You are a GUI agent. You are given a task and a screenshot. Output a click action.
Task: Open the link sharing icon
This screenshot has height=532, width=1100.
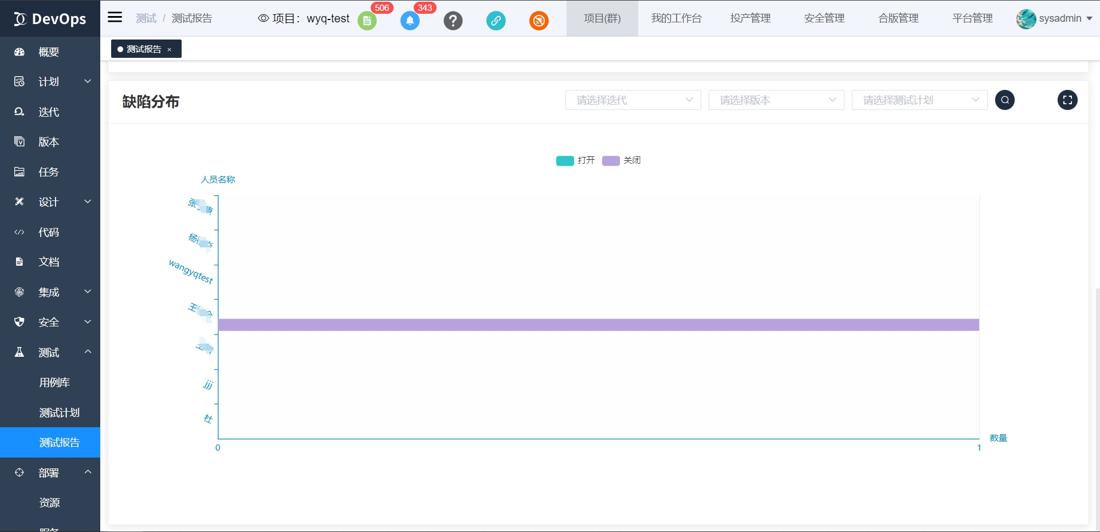pyautogui.click(x=496, y=21)
